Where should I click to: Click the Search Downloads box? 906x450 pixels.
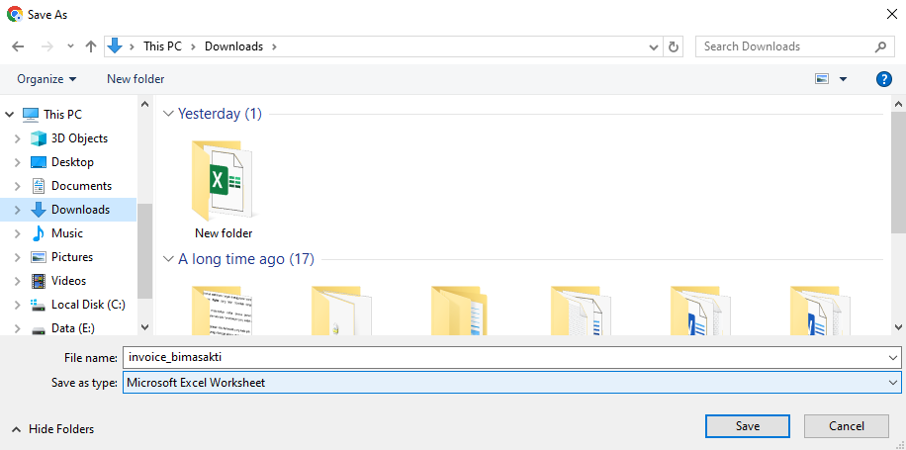(786, 46)
